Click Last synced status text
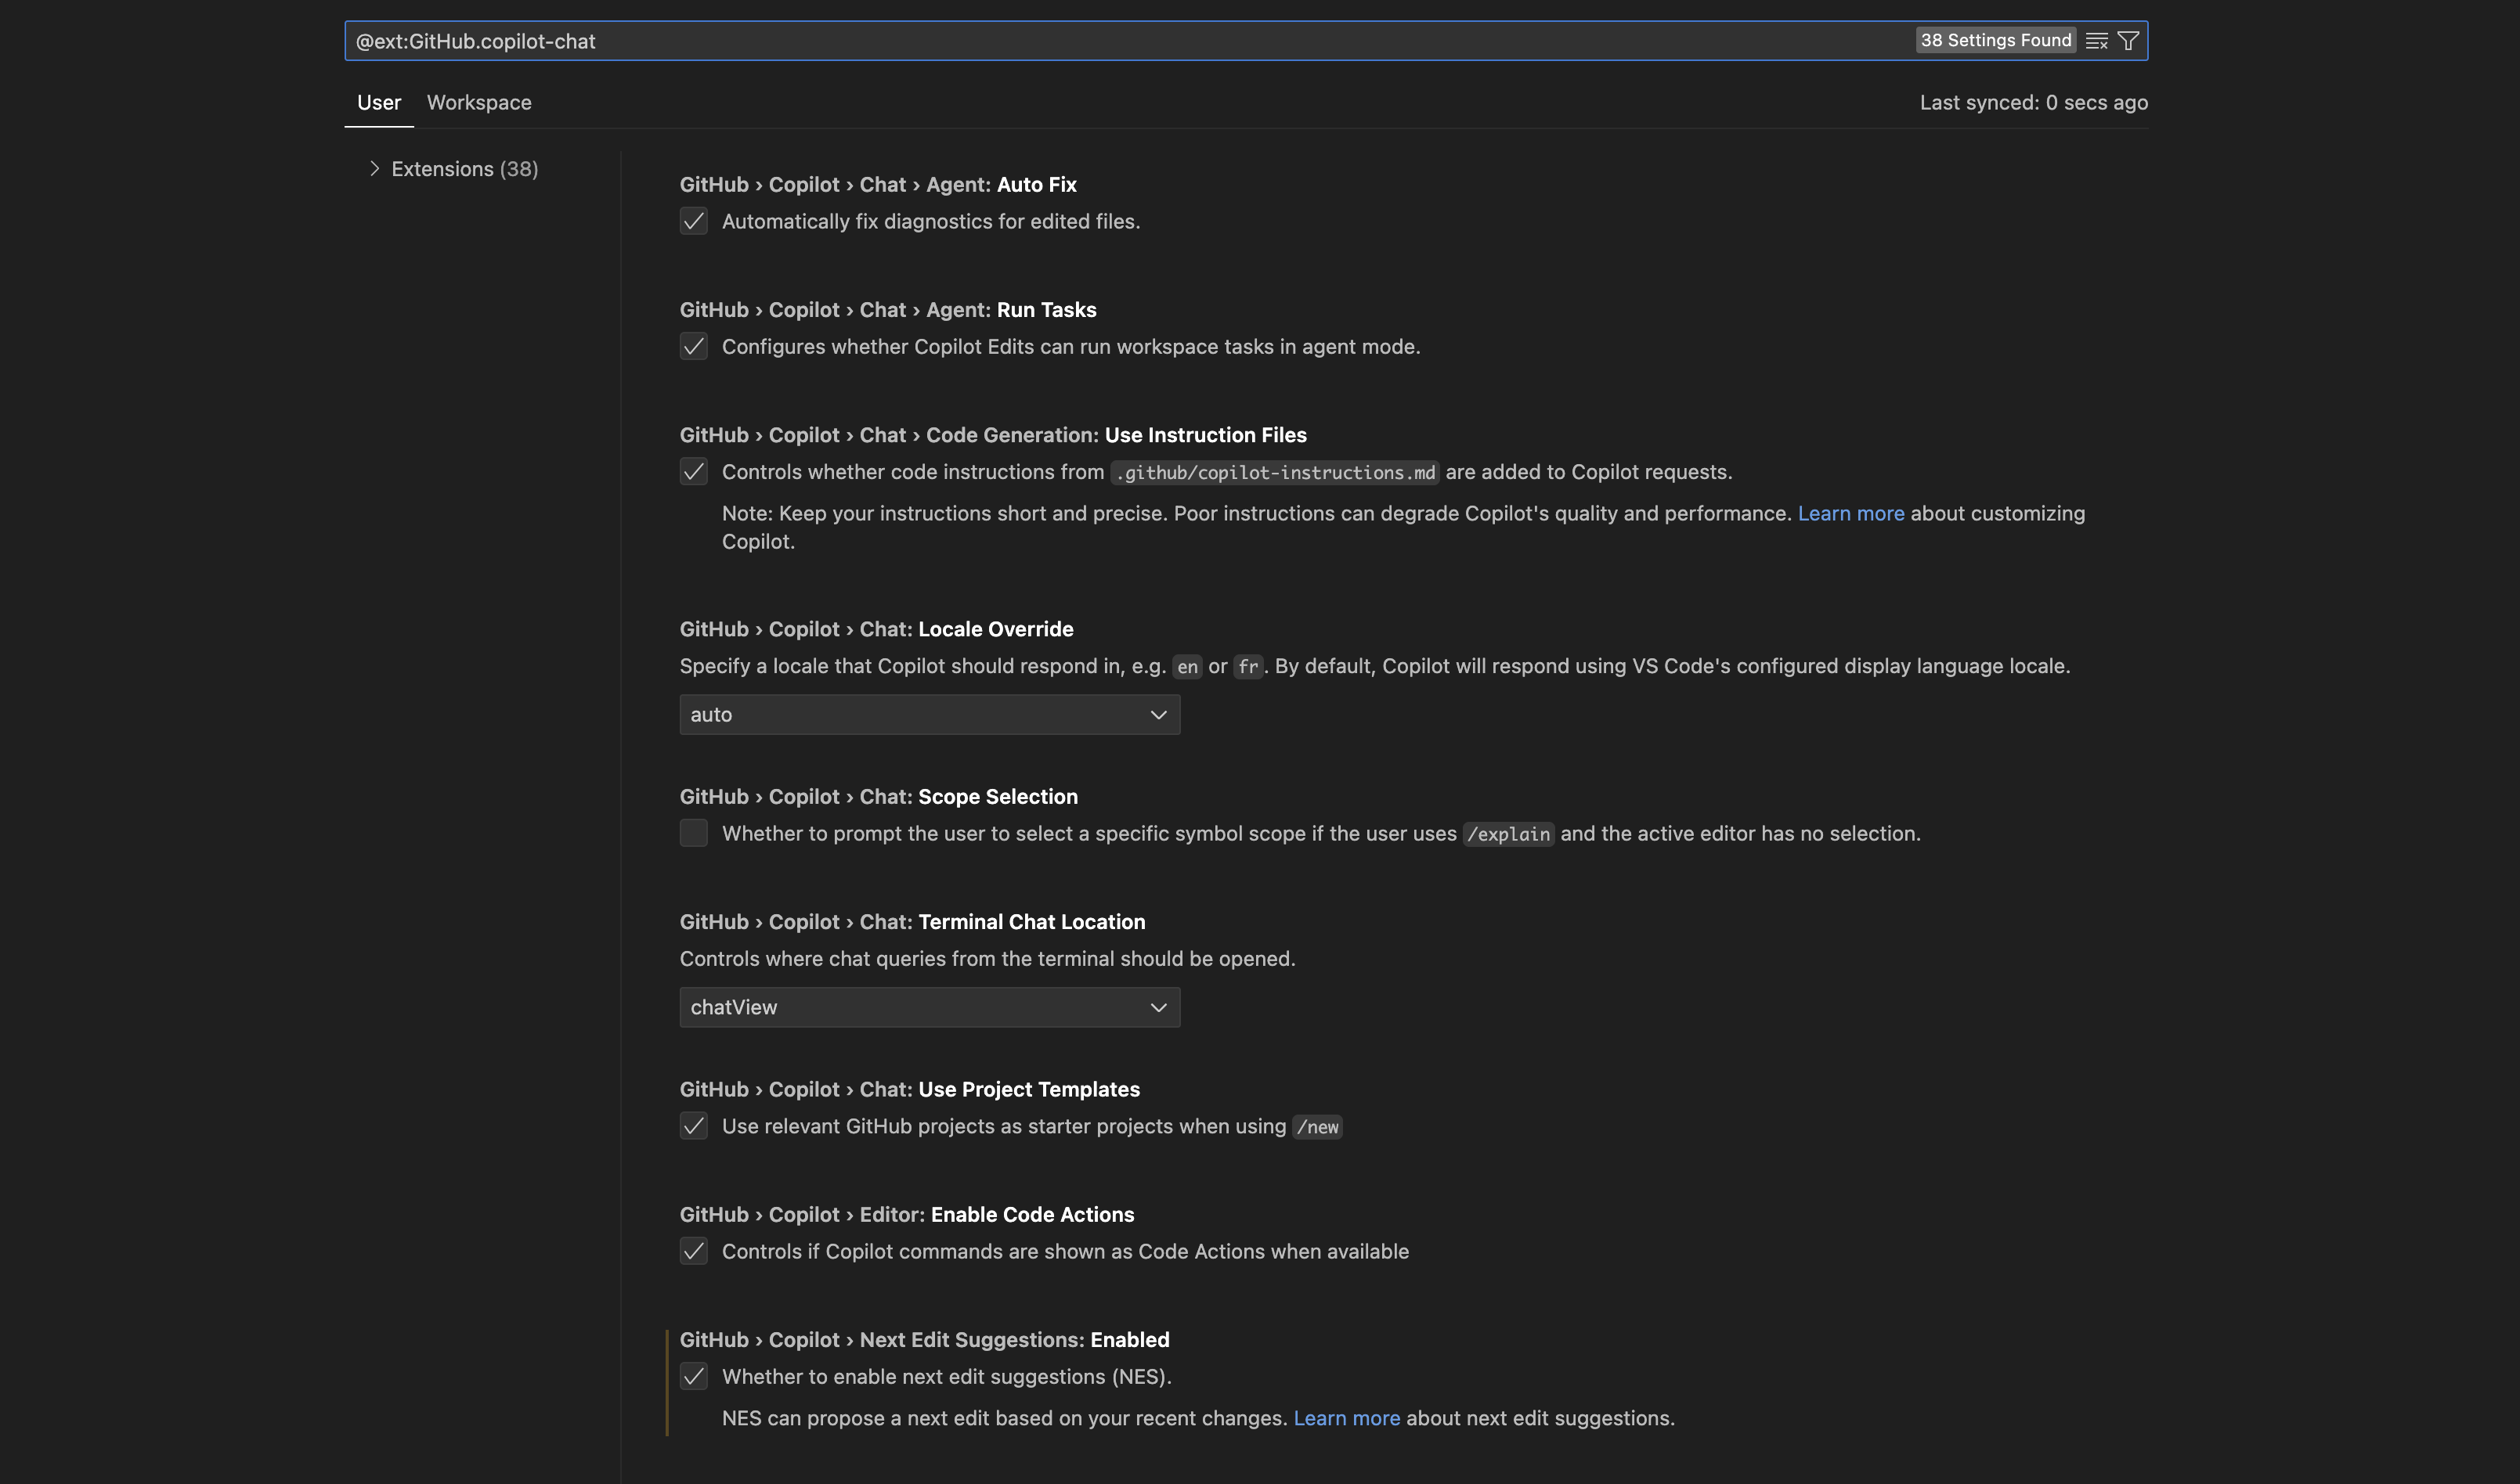Image resolution: width=2520 pixels, height=1484 pixels. coord(2034,102)
